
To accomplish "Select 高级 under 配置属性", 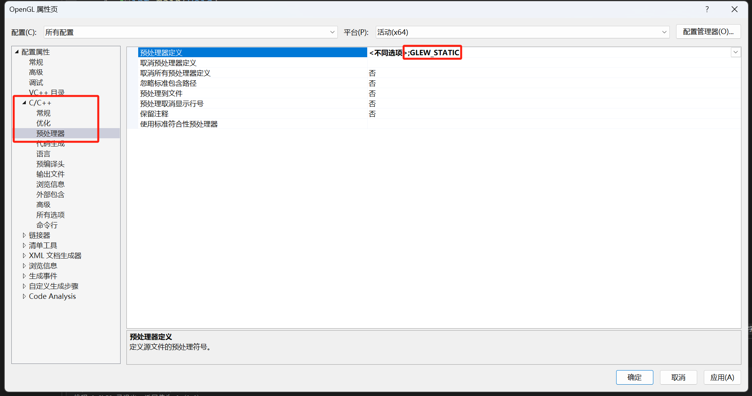I will [36, 72].
